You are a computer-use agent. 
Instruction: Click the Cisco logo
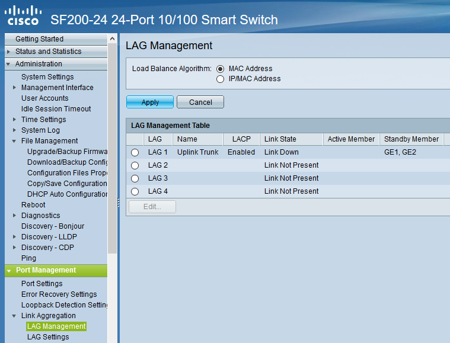click(23, 15)
